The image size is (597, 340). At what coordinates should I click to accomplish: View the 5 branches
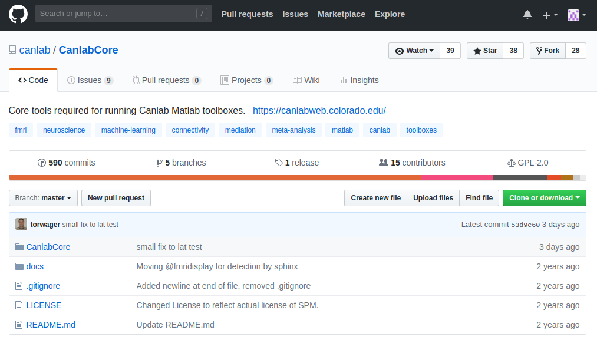click(181, 163)
